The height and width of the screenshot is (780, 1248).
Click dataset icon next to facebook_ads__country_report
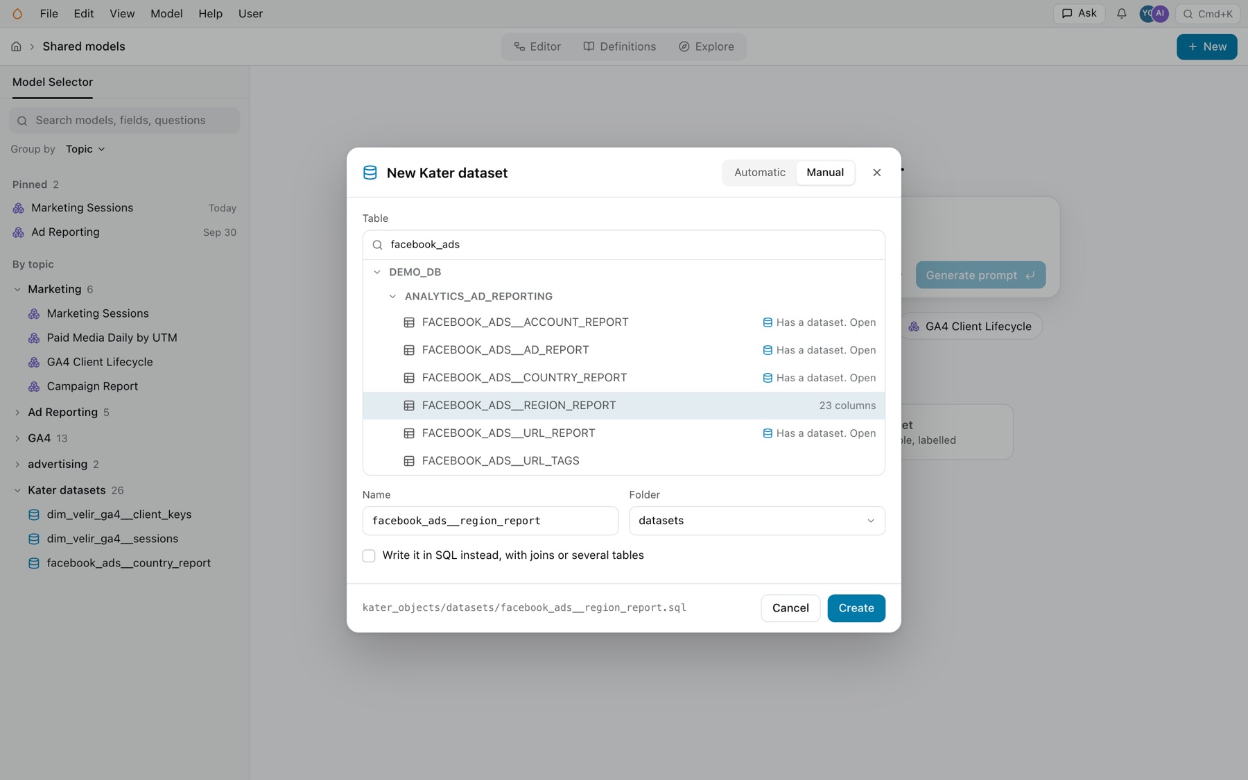(33, 563)
